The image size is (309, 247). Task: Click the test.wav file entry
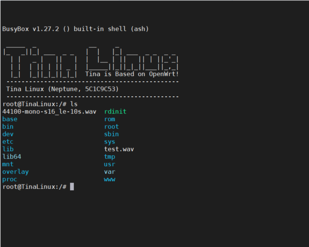click(x=119, y=149)
